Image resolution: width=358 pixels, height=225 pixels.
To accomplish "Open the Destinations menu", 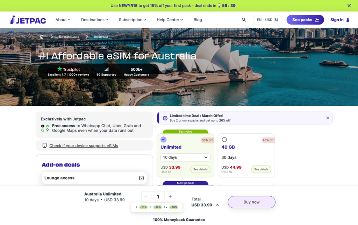I will [x=94, y=20].
